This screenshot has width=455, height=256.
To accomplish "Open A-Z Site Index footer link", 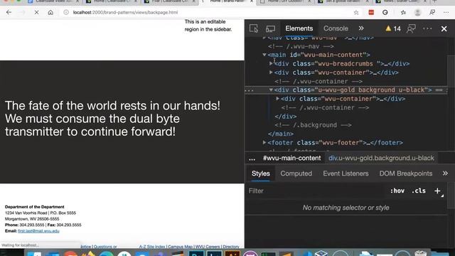I will [x=151, y=247].
